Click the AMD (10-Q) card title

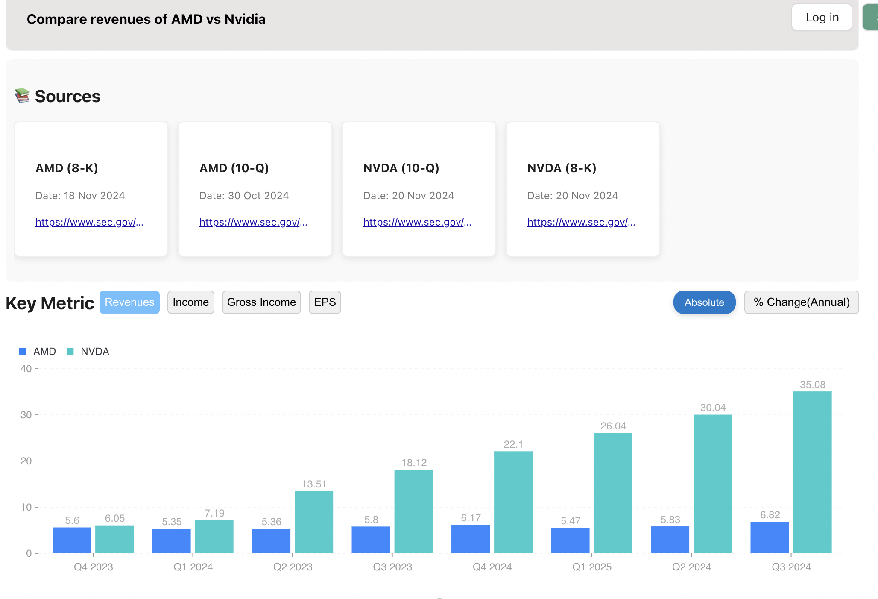point(234,168)
